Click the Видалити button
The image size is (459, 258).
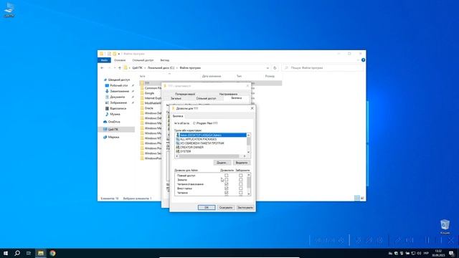(242, 163)
